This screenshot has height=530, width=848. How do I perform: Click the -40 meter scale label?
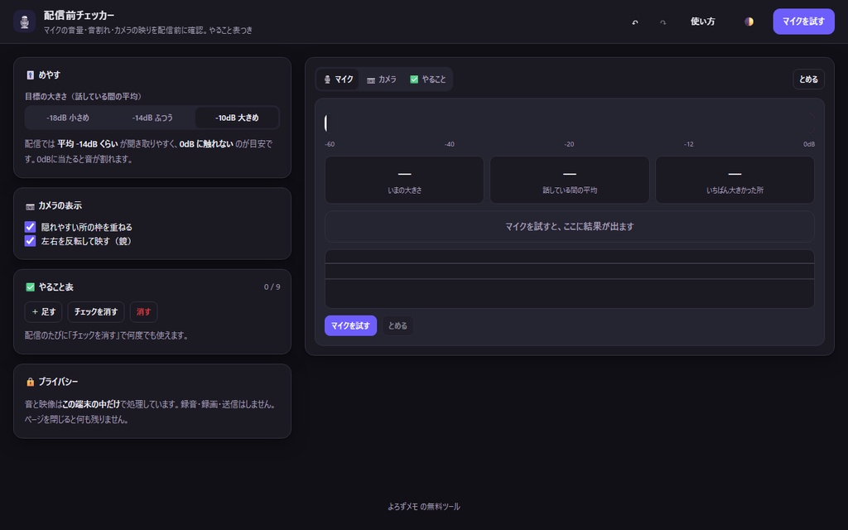[450, 144]
